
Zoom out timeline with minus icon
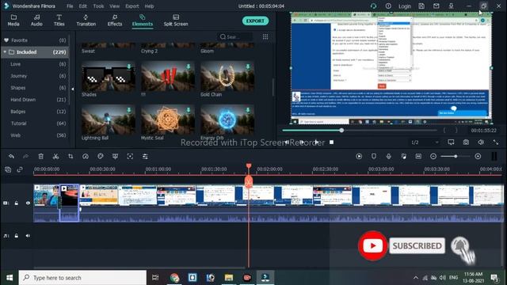coord(433,157)
